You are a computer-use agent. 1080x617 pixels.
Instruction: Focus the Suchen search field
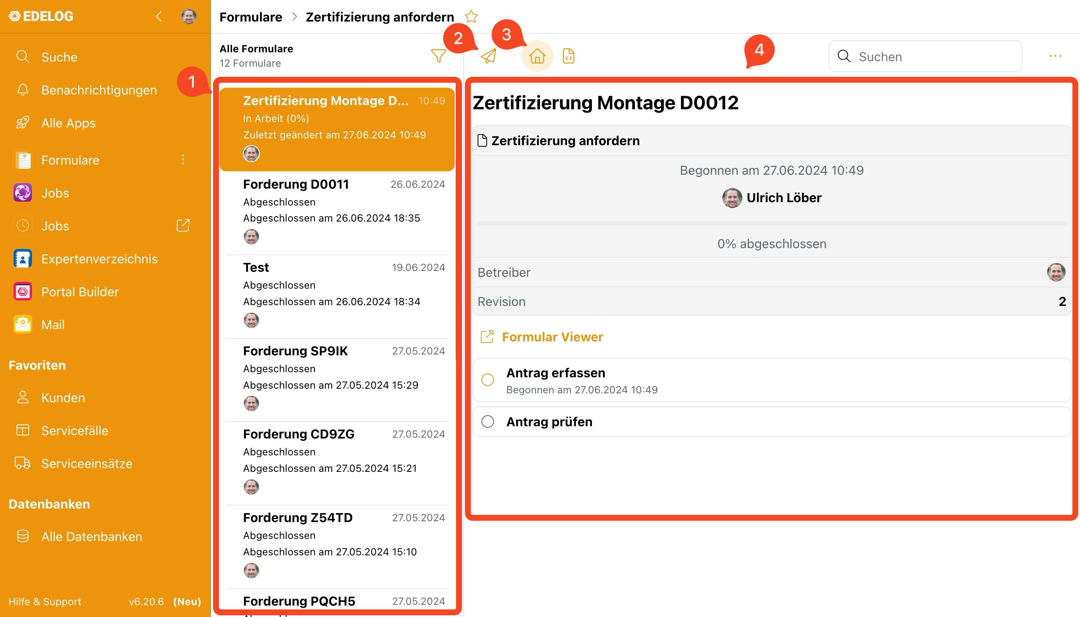(925, 56)
